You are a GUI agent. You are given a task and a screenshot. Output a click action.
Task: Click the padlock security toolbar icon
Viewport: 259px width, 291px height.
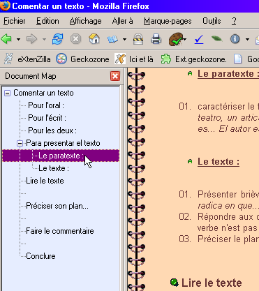[138, 39]
